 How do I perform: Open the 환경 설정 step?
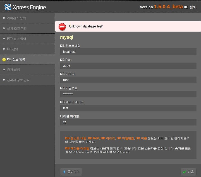click(x=27, y=70)
